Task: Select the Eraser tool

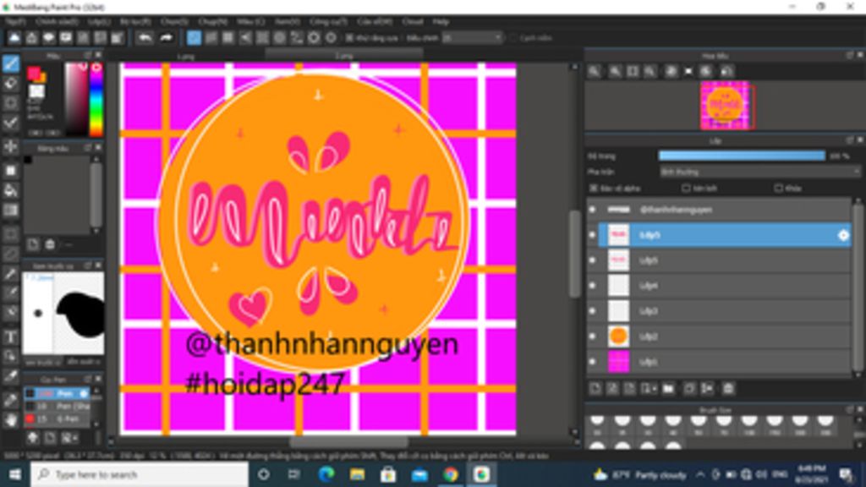Action: (10, 84)
